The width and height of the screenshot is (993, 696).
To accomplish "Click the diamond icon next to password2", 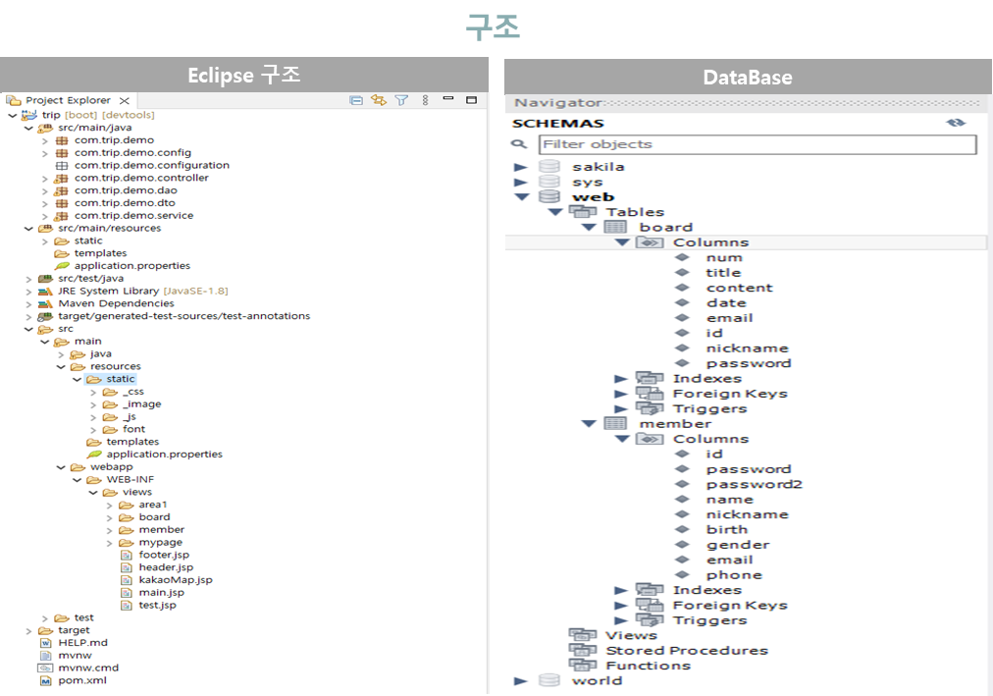I will click(x=682, y=485).
